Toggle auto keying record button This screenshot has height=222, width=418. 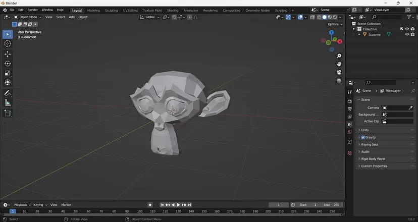[150, 205]
